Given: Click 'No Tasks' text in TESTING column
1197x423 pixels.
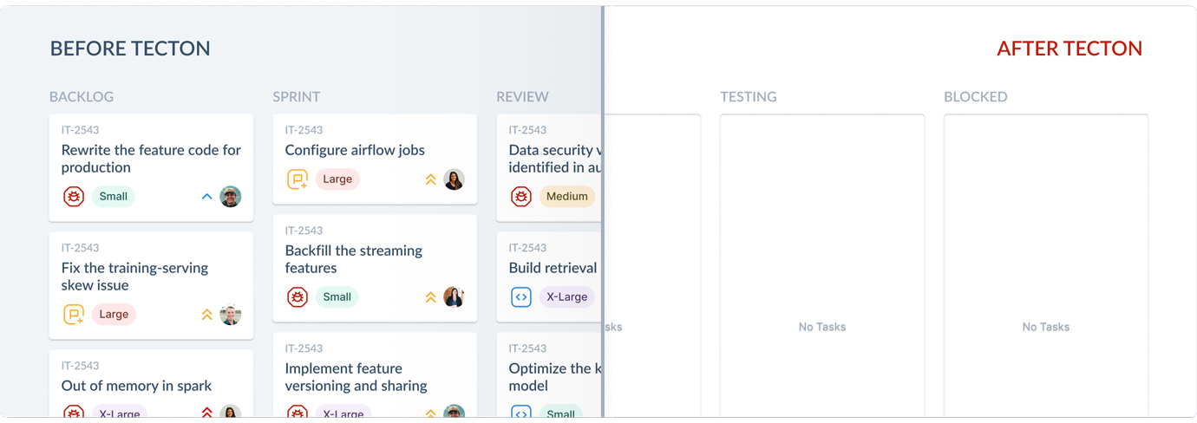Looking at the screenshot, I should (x=822, y=327).
